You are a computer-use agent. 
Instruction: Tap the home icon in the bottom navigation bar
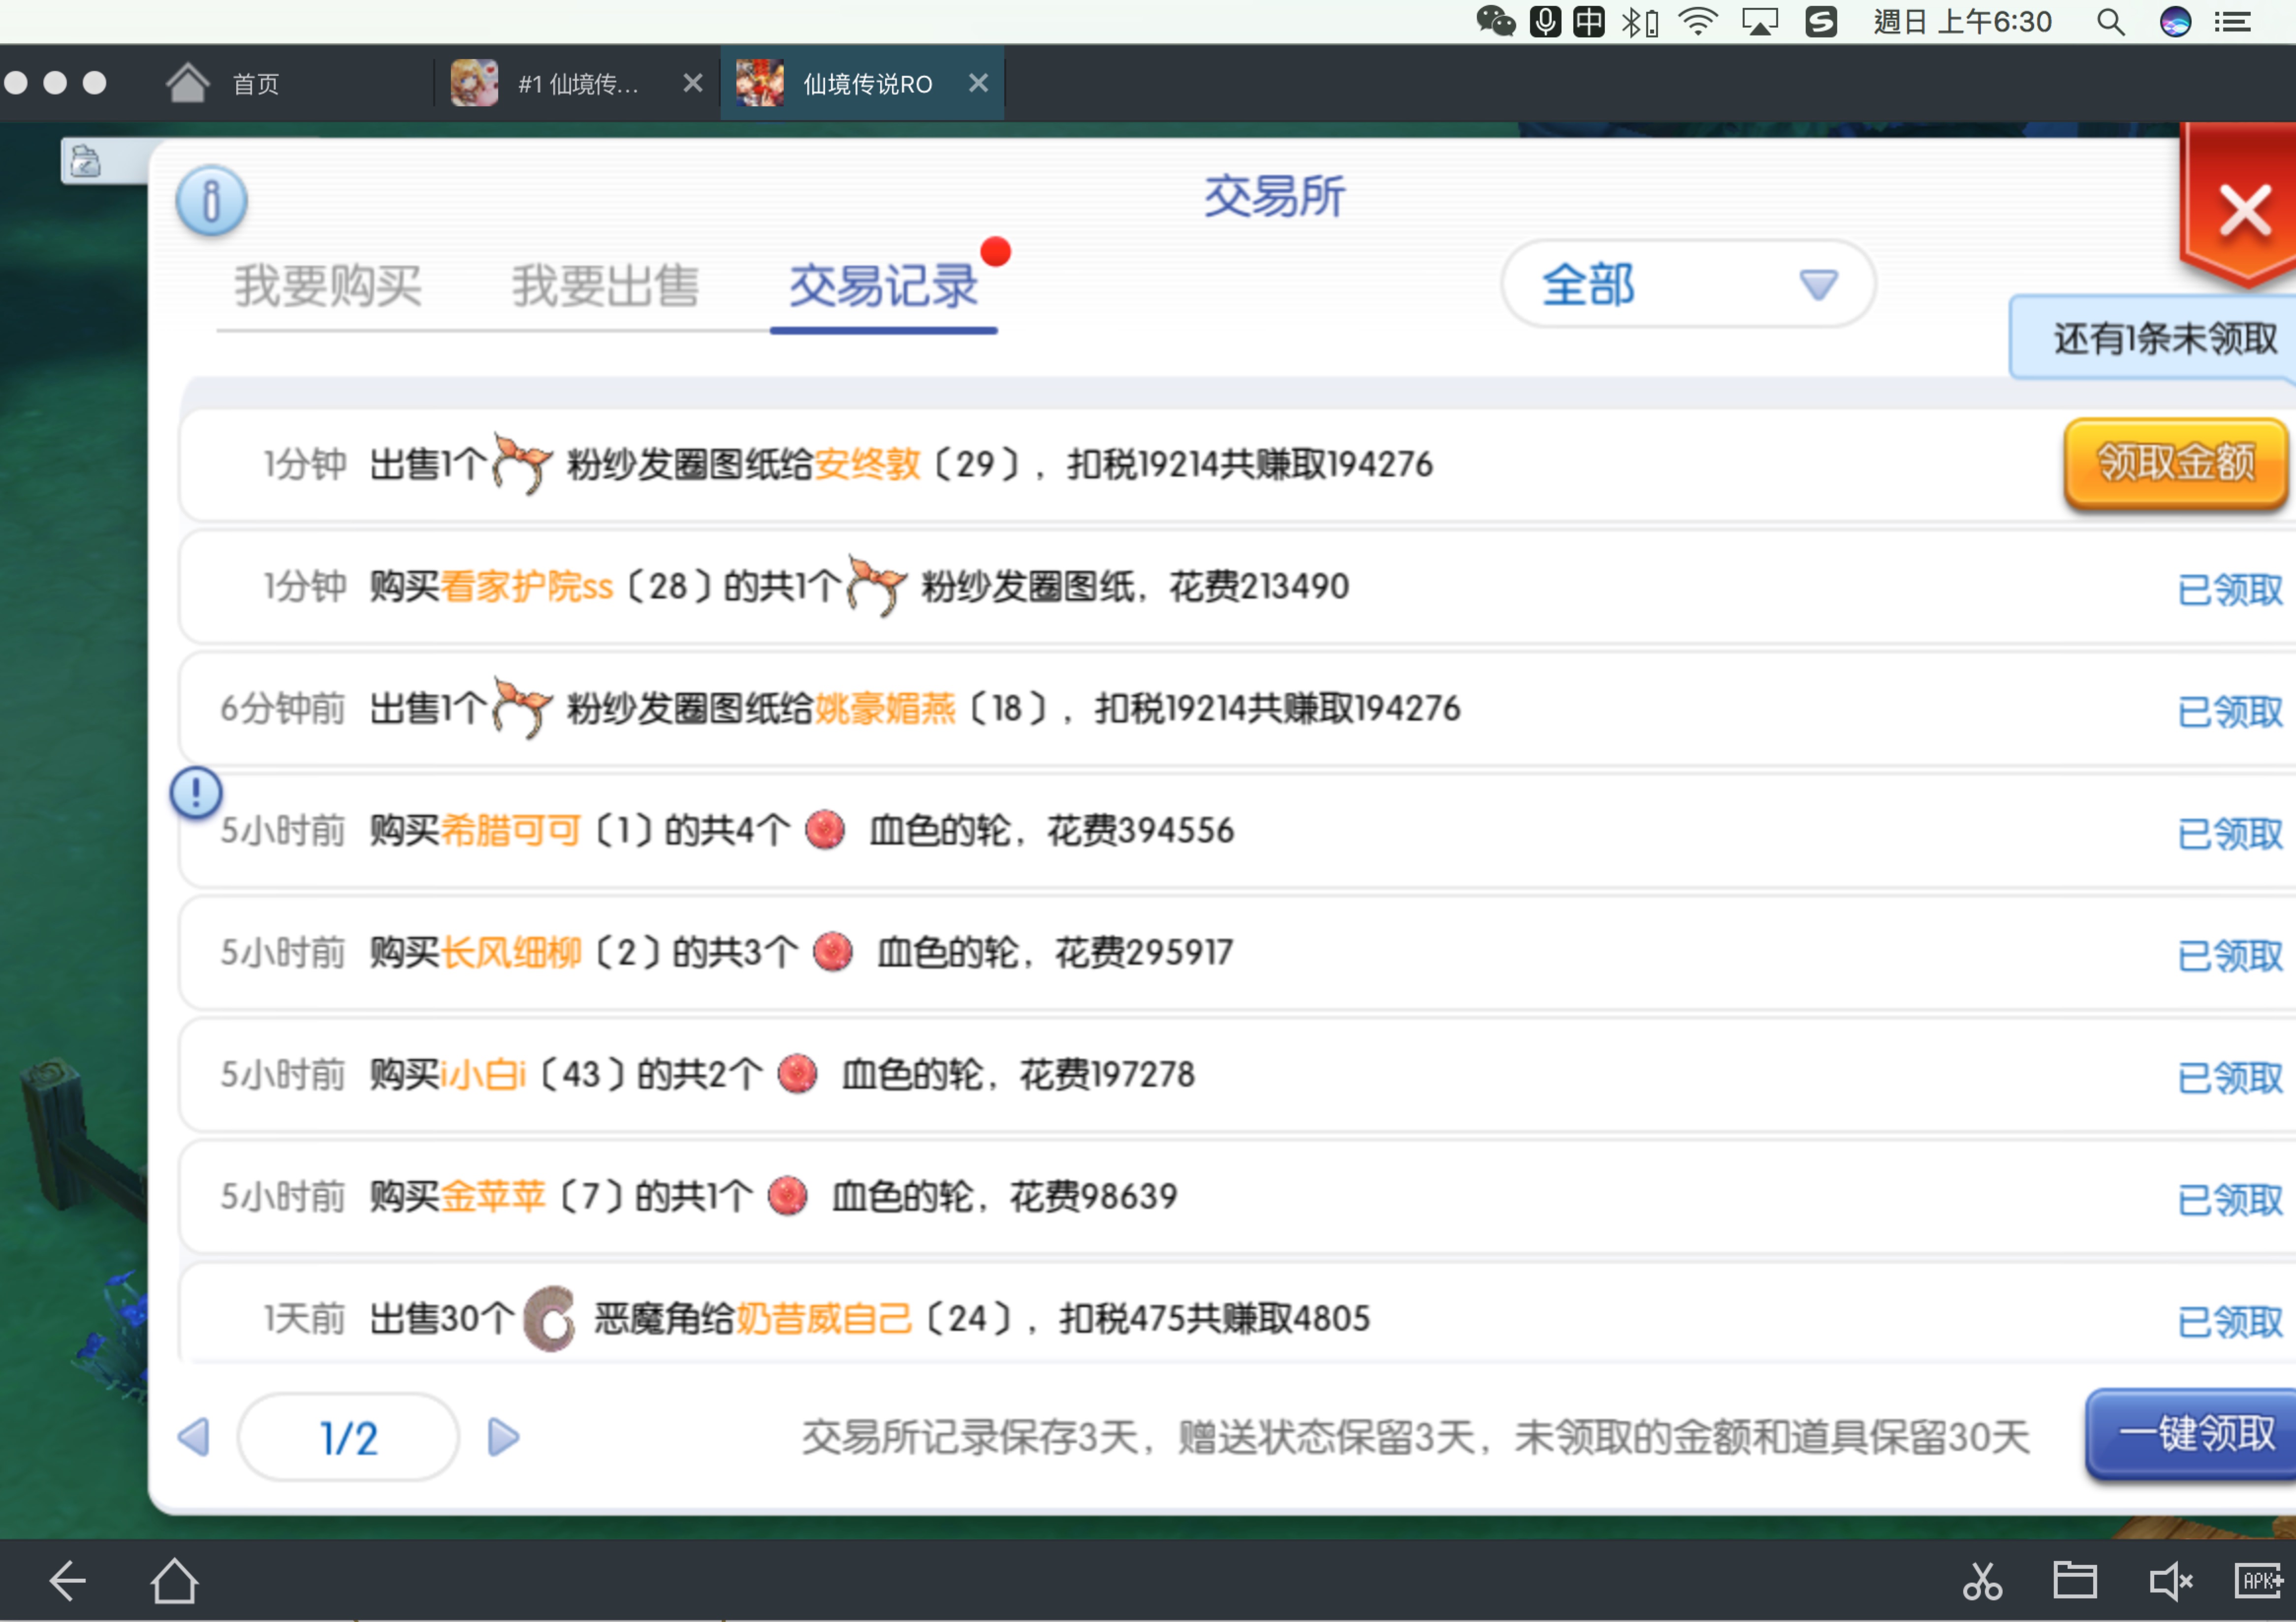coord(174,1582)
